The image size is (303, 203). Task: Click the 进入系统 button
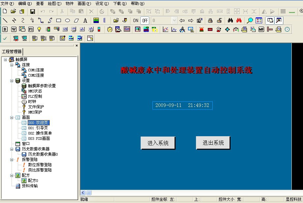pyautogui.click(x=158, y=143)
